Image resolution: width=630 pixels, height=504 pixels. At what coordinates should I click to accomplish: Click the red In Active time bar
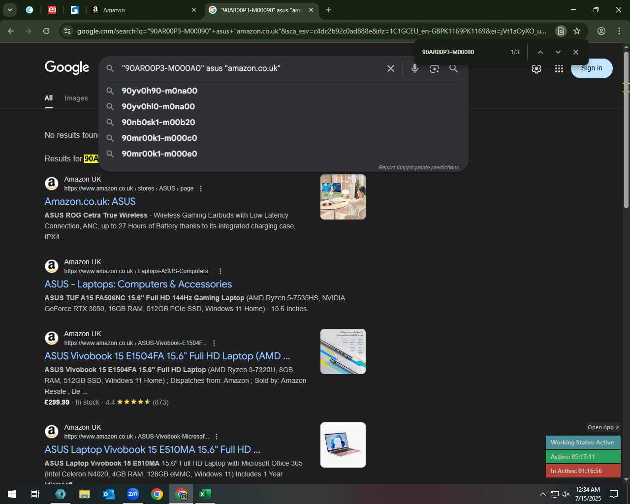tap(583, 471)
